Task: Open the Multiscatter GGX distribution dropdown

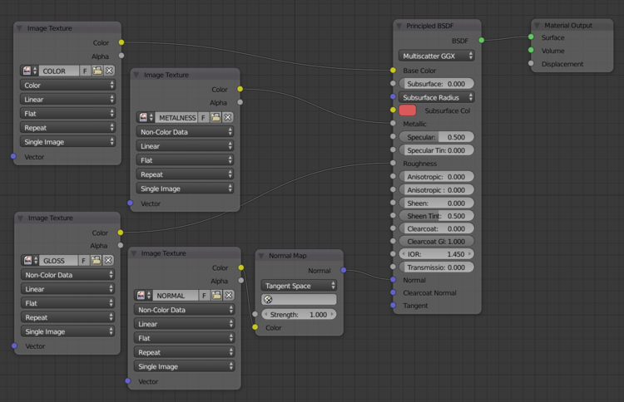Action: point(437,56)
